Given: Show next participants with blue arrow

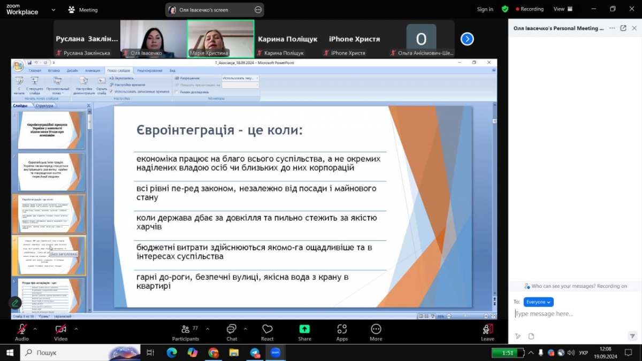Looking at the screenshot, I should (467, 39).
